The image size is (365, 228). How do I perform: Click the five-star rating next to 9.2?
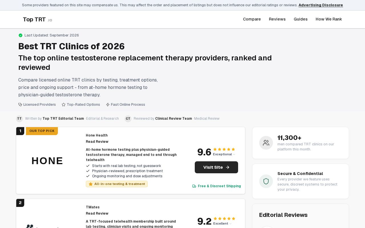coord(224,219)
